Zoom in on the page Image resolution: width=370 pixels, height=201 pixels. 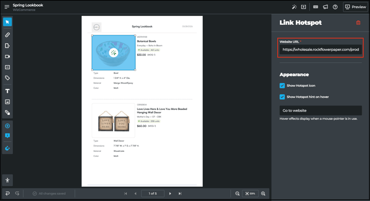263,193
